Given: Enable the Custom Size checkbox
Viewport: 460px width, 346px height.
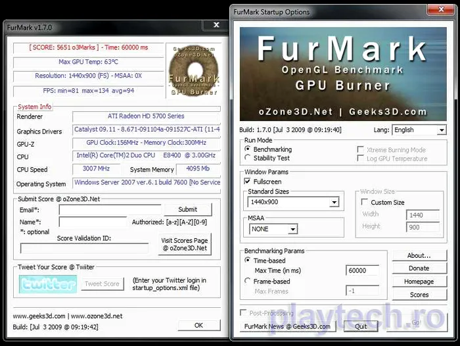Looking at the screenshot, I should click(x=365, y=202).
